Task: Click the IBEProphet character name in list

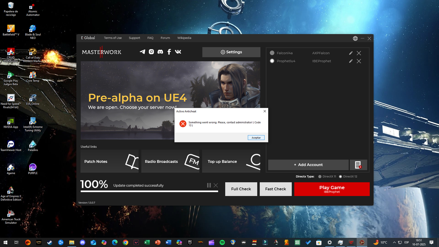Action: pyautogui.click(x=322, y=61)
